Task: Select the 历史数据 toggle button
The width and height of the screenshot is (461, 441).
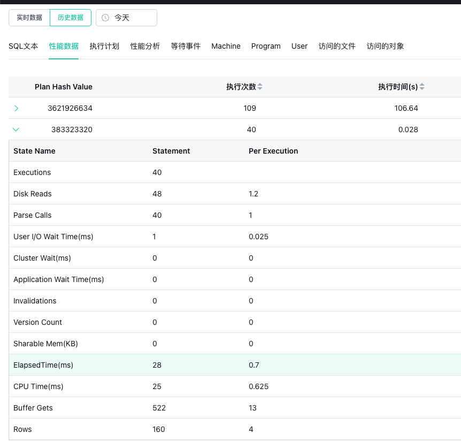Action: (71, 18)
